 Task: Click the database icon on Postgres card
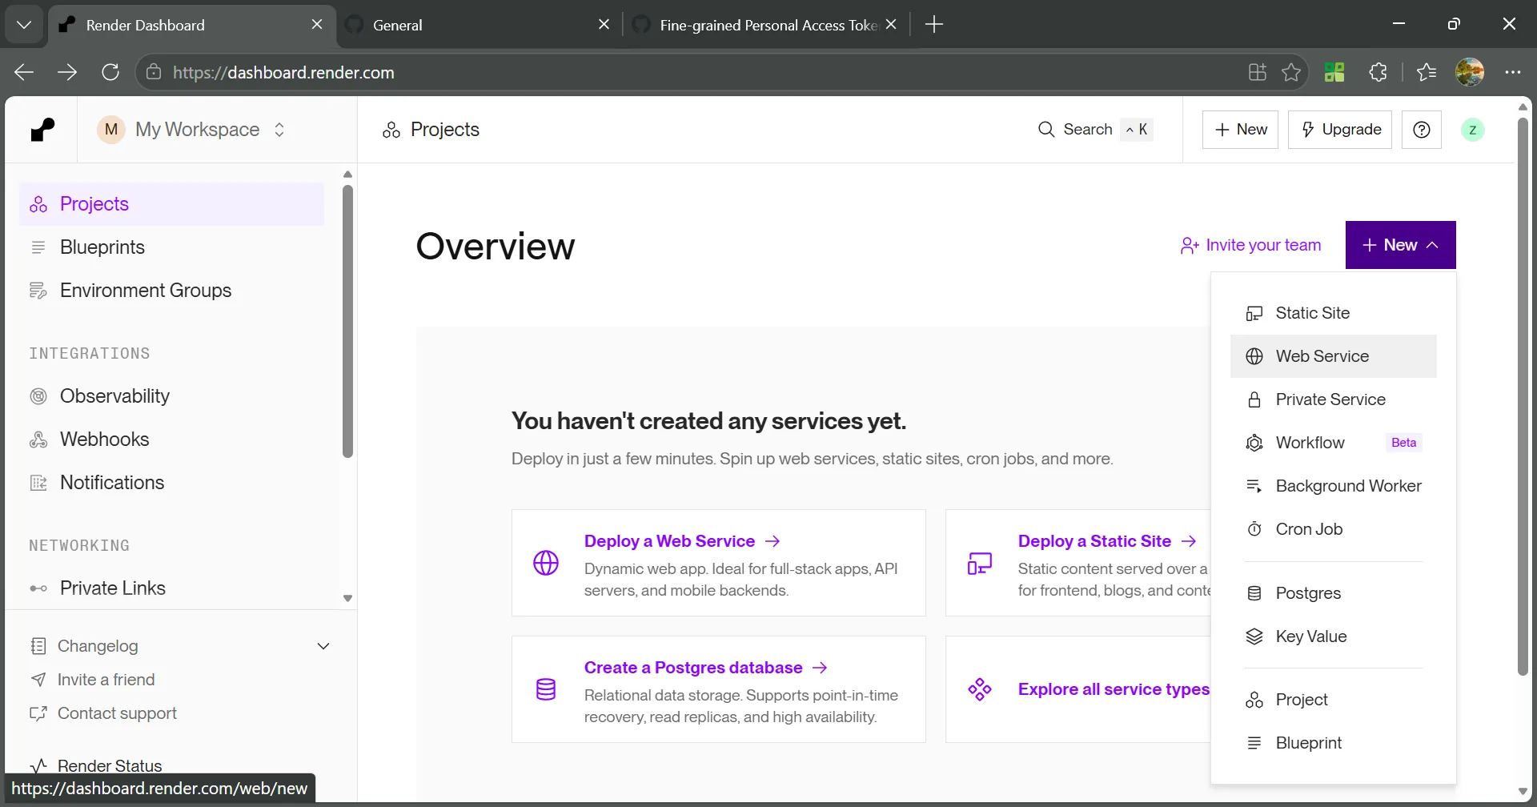point(546,689)
